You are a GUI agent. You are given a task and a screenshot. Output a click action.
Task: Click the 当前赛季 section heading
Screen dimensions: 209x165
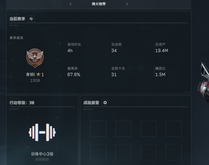[17, 19]
